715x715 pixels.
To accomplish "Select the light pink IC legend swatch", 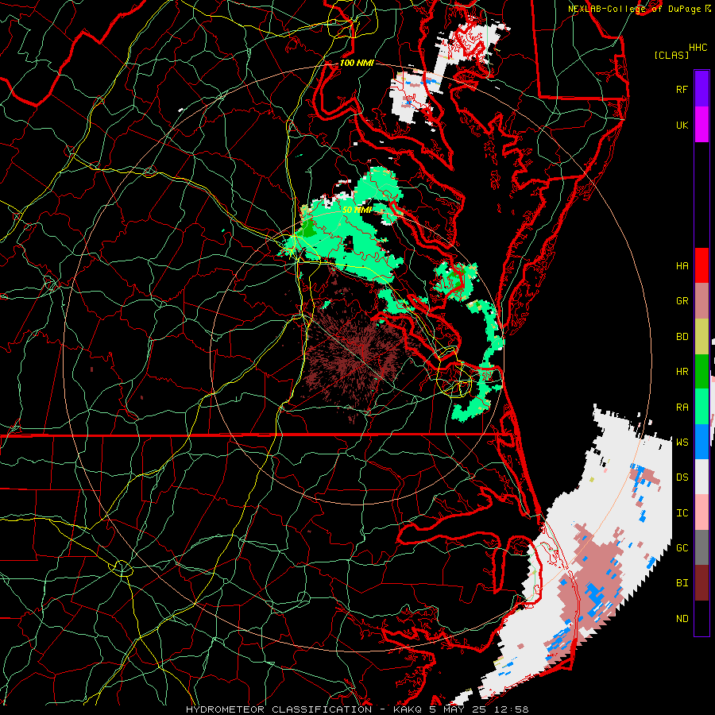I will pyautogui.click(x=701, y=512).
